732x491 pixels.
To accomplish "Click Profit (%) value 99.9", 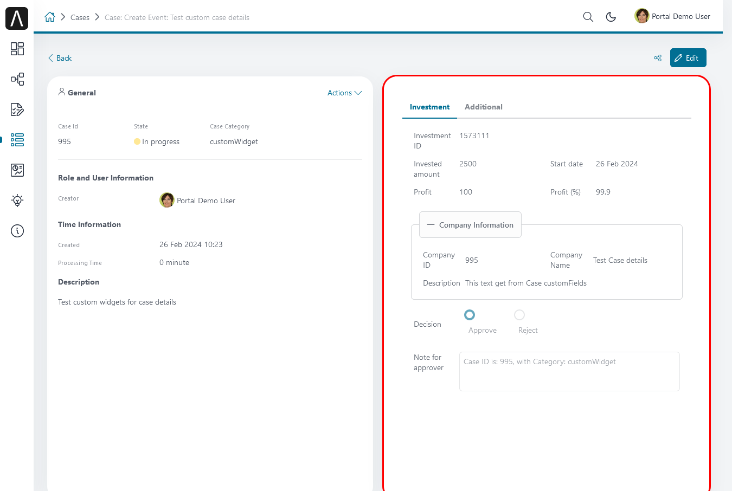I will pos(603,192).
